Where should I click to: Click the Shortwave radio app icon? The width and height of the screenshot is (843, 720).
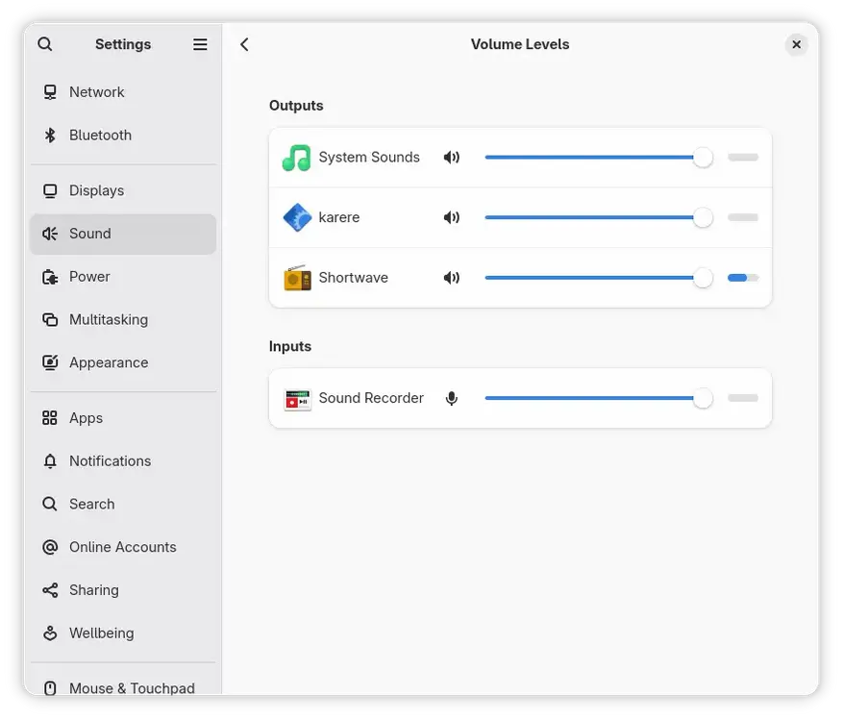point(297,278)
